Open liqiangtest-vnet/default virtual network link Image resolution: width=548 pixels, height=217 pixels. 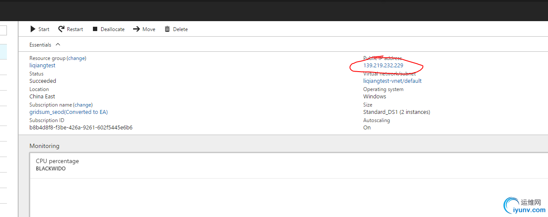pos(392,81)
